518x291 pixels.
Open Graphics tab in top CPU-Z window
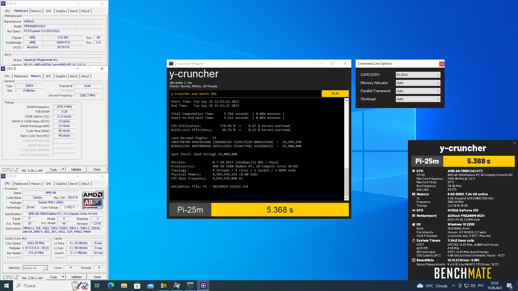click(62, 11)
